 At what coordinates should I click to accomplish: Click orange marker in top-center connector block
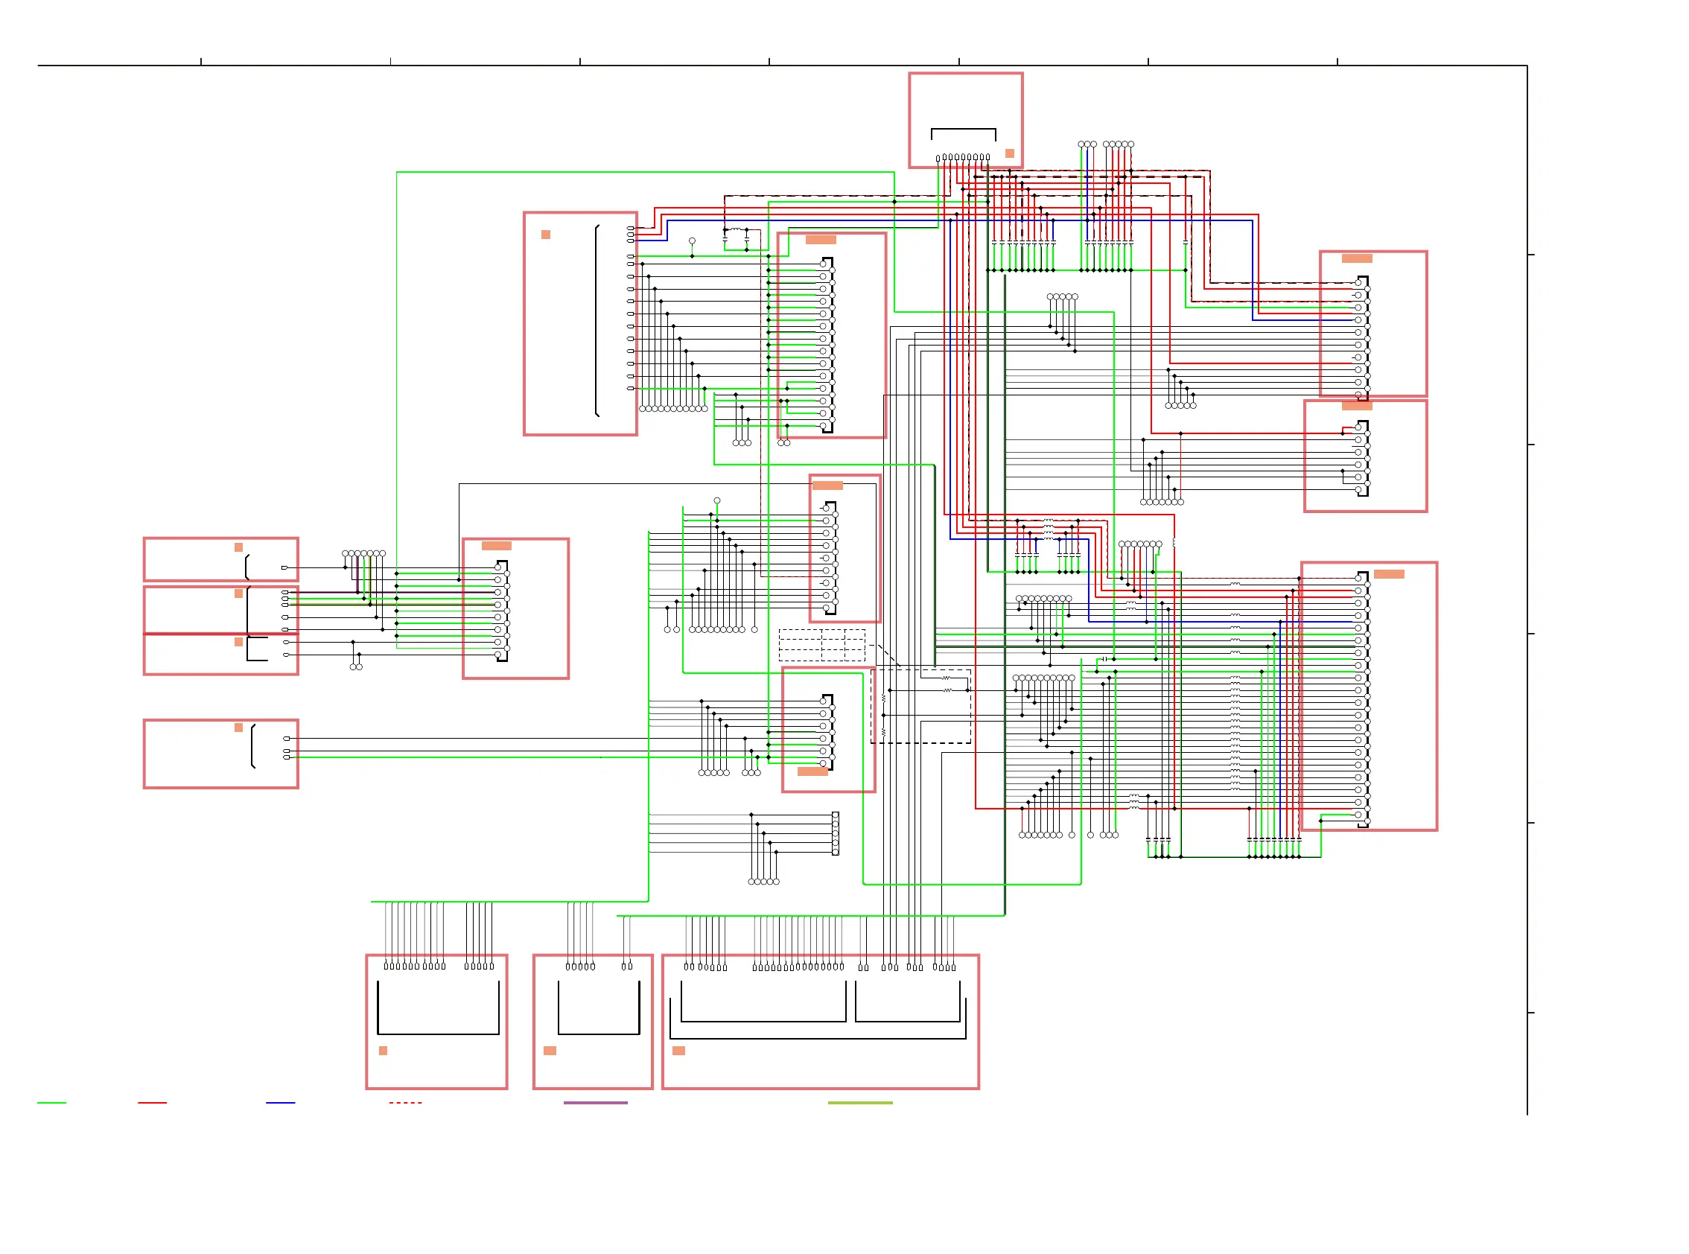coord(1009,153)
